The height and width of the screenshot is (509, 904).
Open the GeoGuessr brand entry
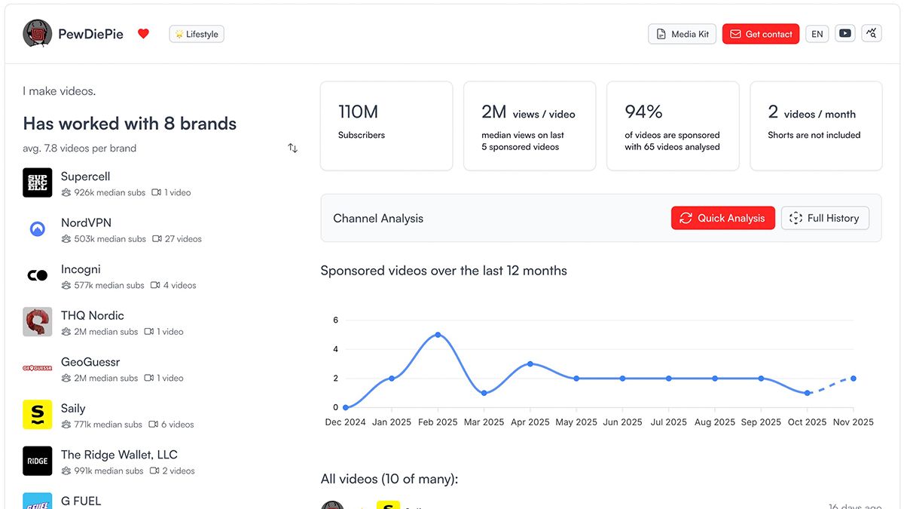pos(90,363)
